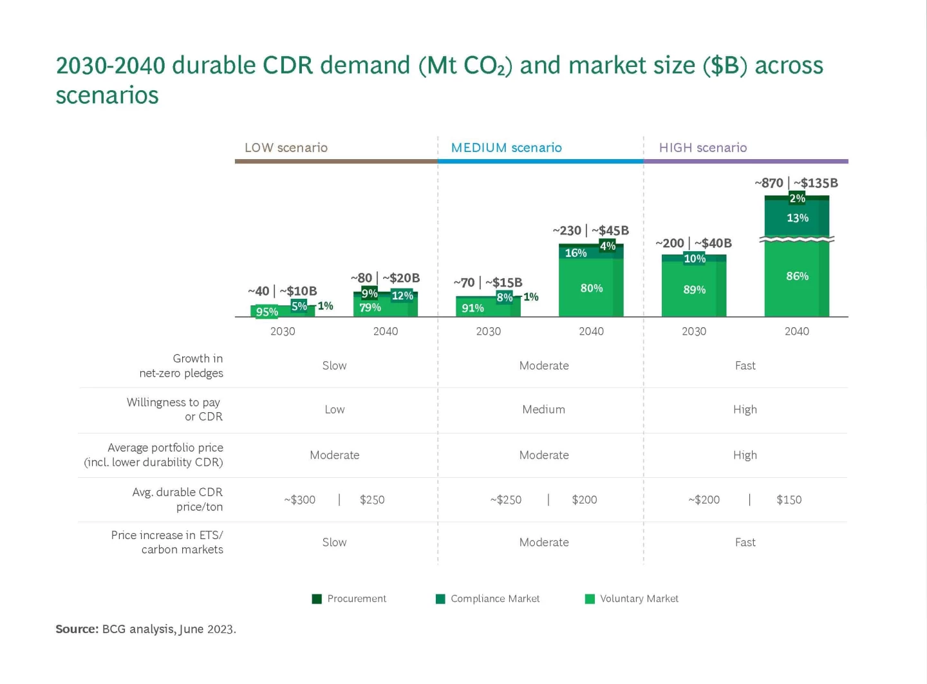Click the 95% label on the LOW 2030 bar
The width and height of the screenshot is (927, 684).
coord(267,312)
